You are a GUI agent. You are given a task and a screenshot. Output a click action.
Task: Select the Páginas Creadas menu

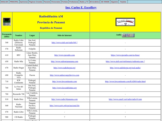pyautogui.click(x=35, y=2)
